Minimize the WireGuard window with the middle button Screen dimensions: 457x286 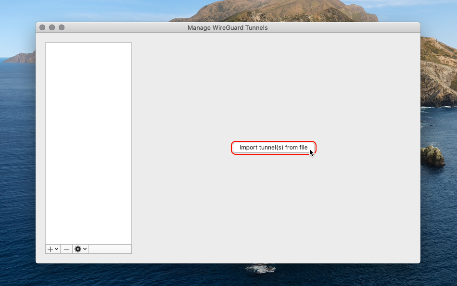pyautogui.click(x=52, y=27)
